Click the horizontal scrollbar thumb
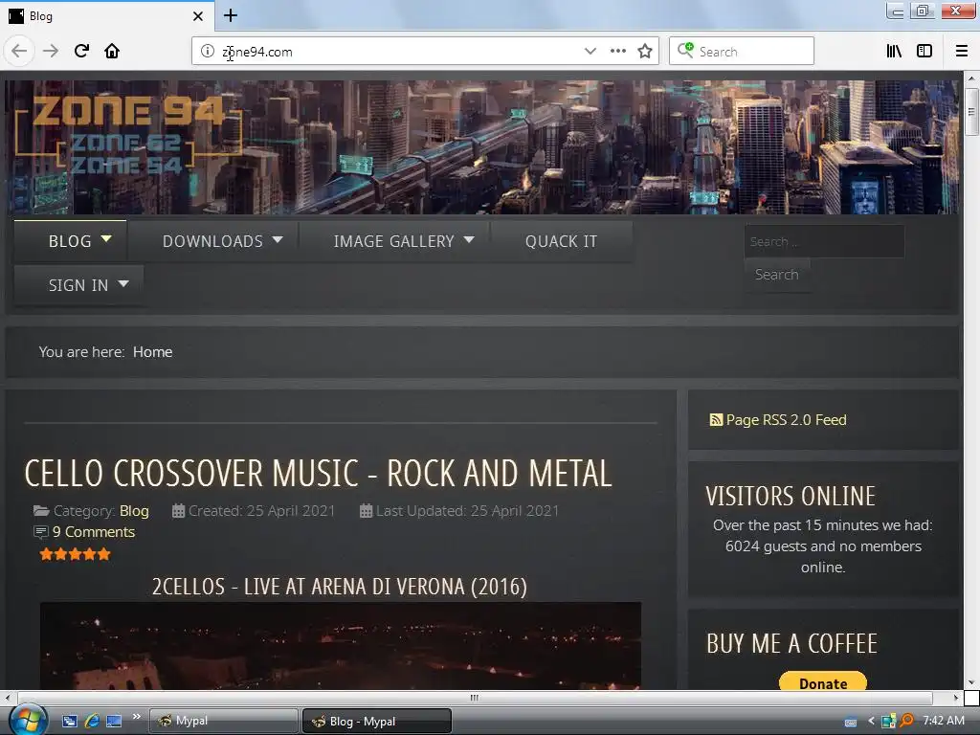This screenshot has width=980, height=735. coord(475,698)
